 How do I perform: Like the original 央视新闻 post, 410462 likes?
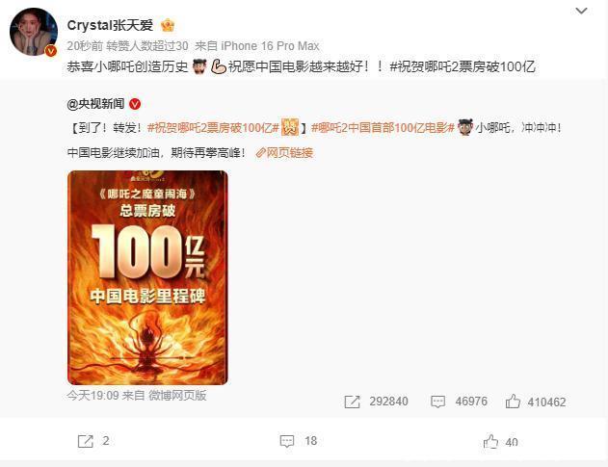click(535, 402)
